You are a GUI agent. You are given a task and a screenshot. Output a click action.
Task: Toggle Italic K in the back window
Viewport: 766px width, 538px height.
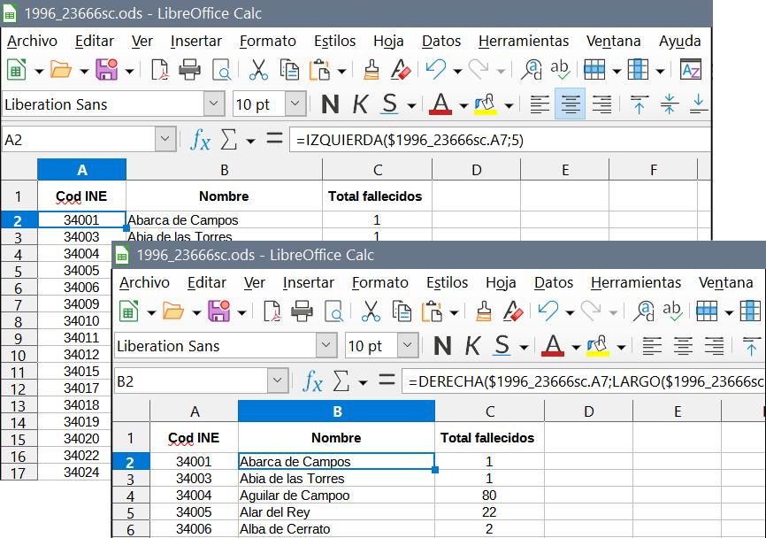pos(360,104)
